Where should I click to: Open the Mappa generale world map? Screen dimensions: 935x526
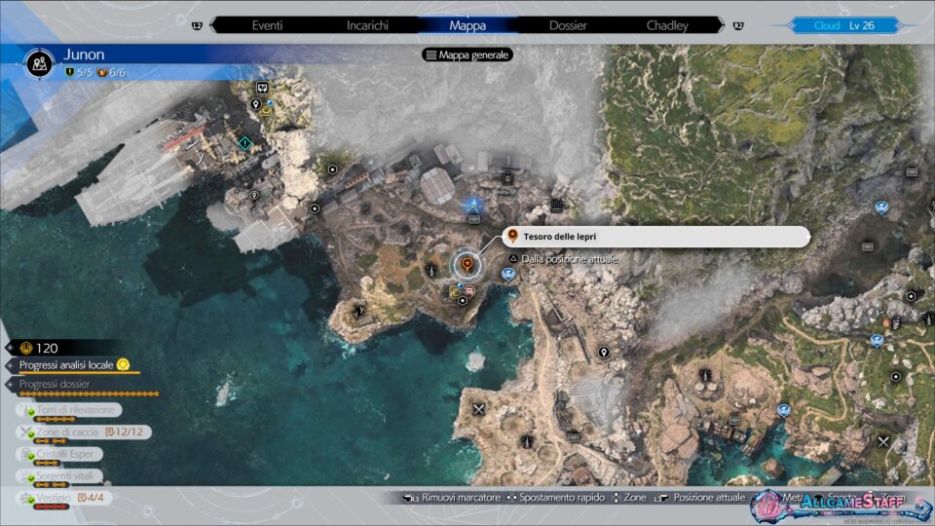[x=467, y=55]
